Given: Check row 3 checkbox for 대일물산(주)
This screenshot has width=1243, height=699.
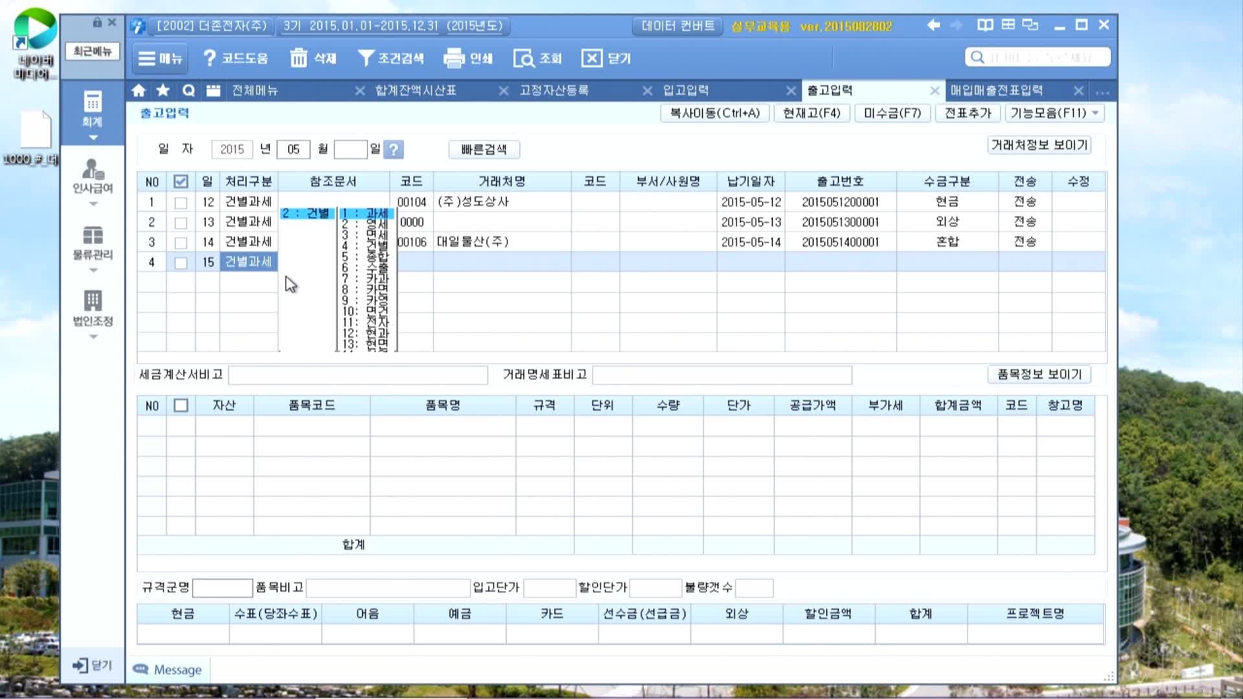Looking at the screenshot, I should click(181, 243).
